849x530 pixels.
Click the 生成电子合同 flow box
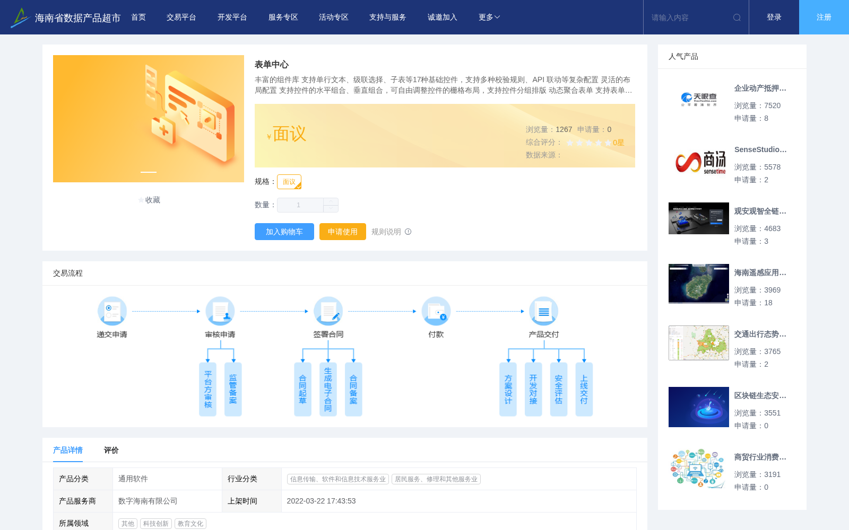click(328, 390)
